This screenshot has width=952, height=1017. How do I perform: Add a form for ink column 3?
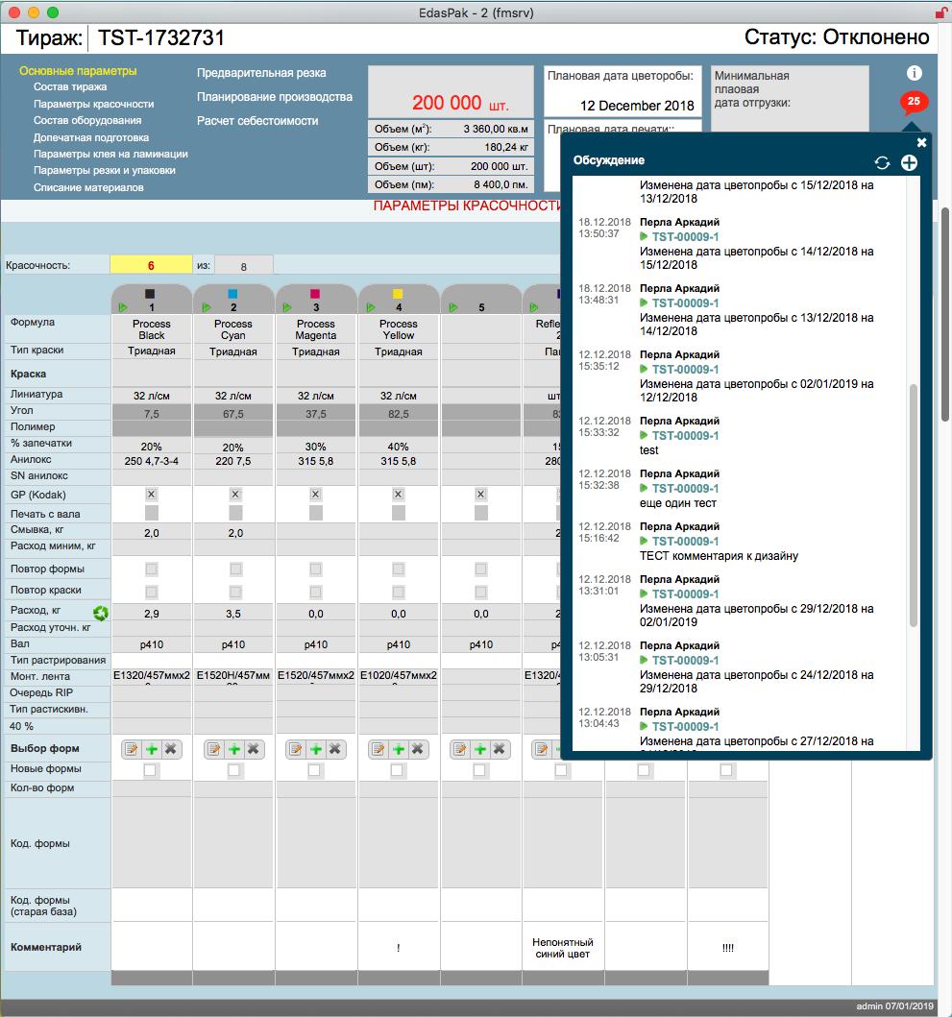[x=316, y=749]
